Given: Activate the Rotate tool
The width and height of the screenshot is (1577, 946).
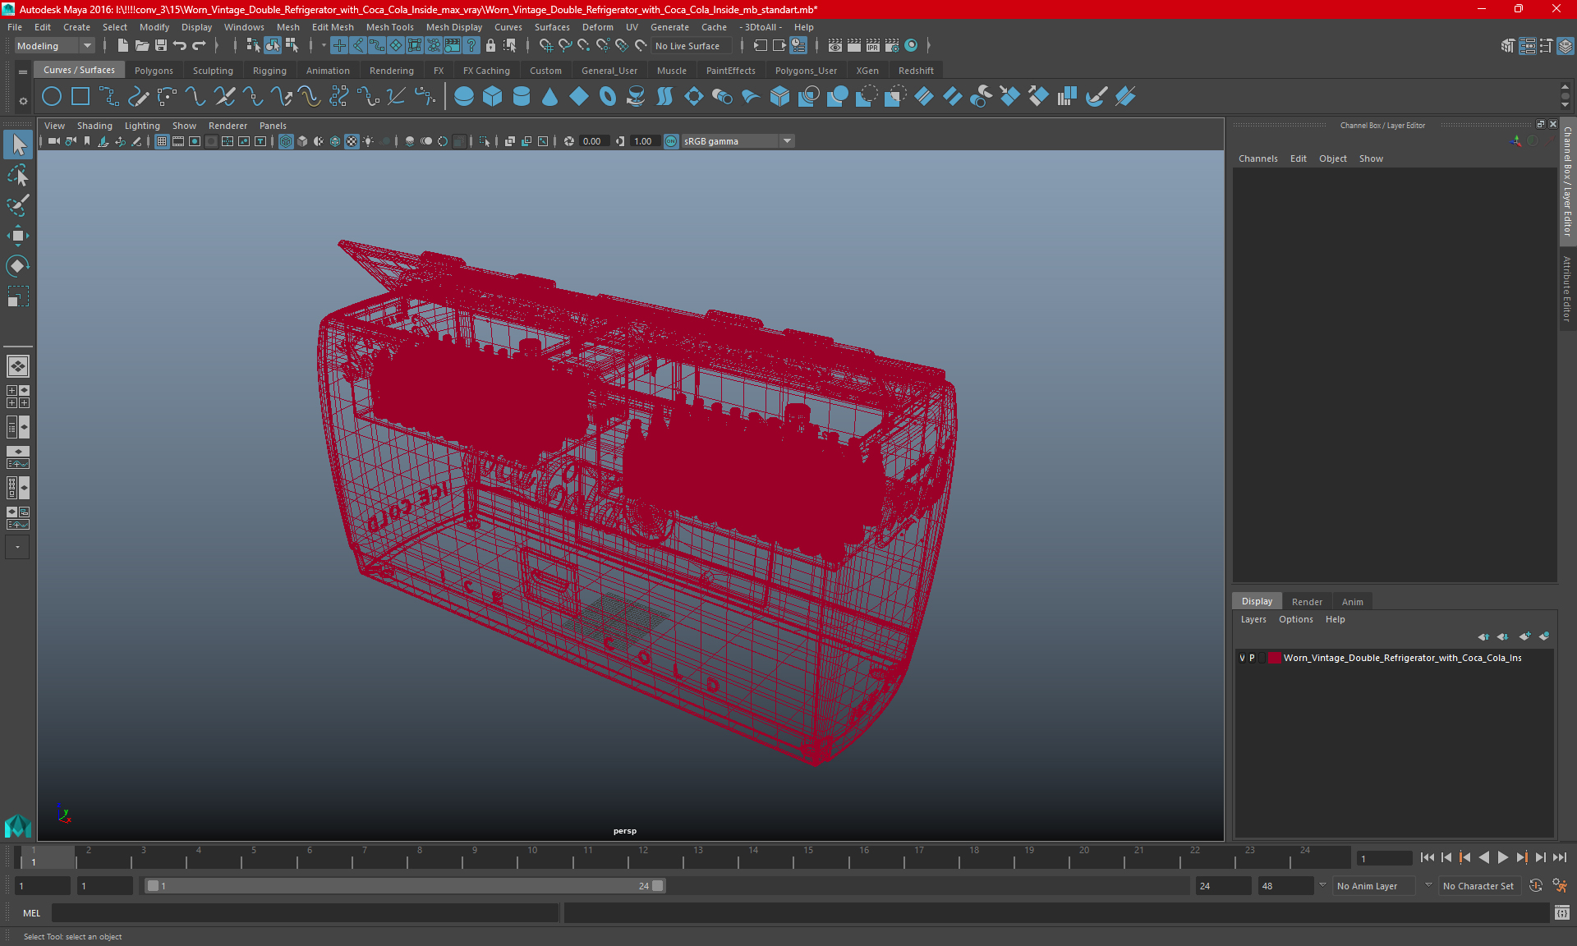Looking at the screenshot, I should click(x=18, y=265).
